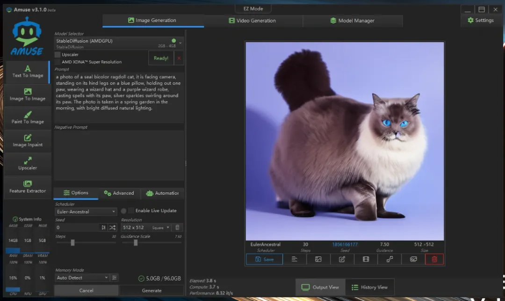This screenshot has width=505, height=301.
Task: Check Enable Live Update
Action: tap(131, 211)
